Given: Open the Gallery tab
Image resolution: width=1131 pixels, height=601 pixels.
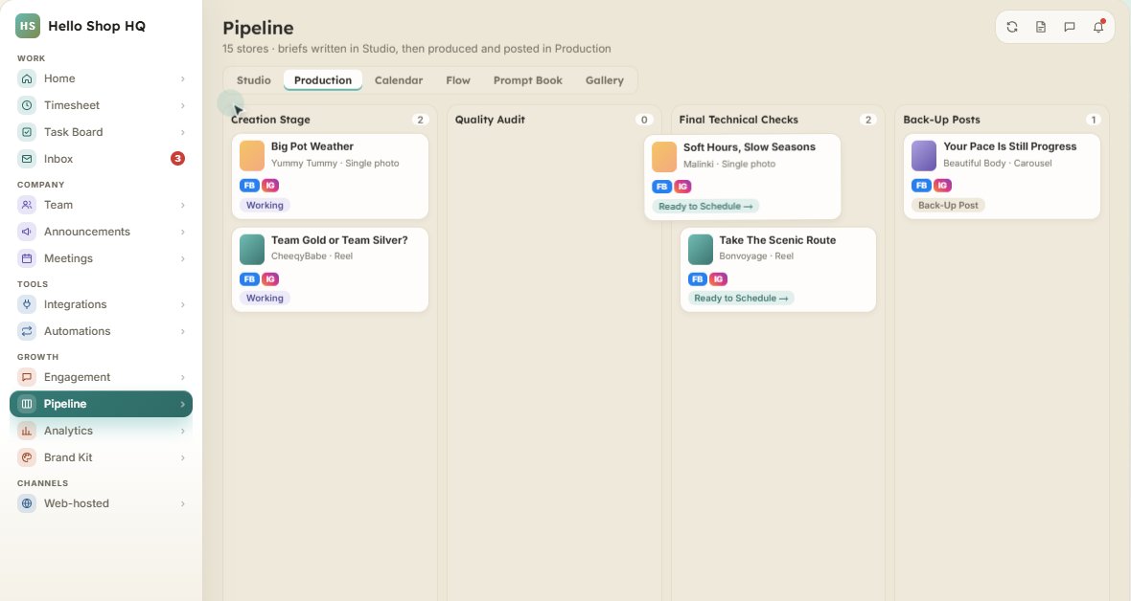Looking at the screenshot, I should pyautogui.click(x=605, y=80).
